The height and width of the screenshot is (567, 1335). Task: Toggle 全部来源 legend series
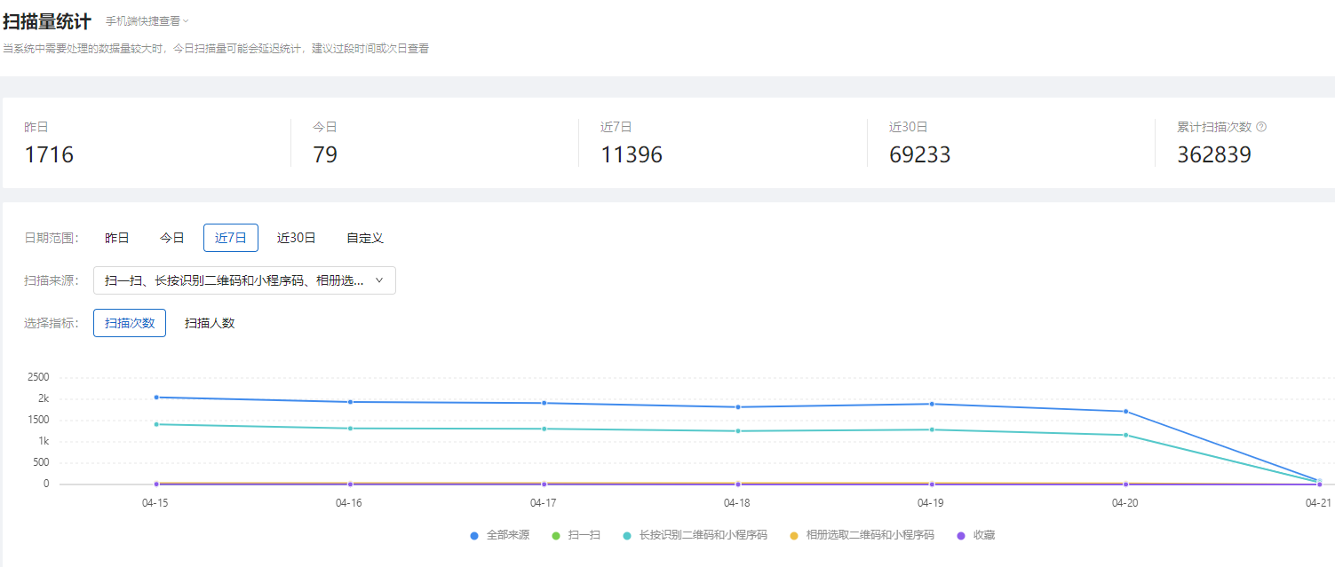501,535
